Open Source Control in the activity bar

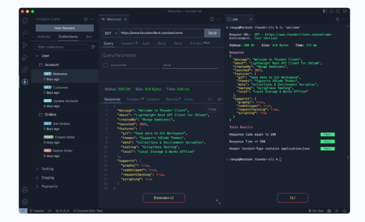tap(25, 45)
